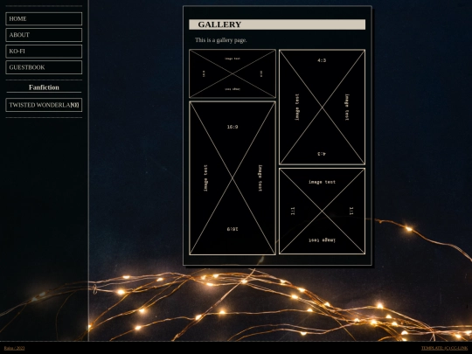Open the small wide placeholder image at top left
This screenshot has width=472, height=354.
tap(233, 73)
